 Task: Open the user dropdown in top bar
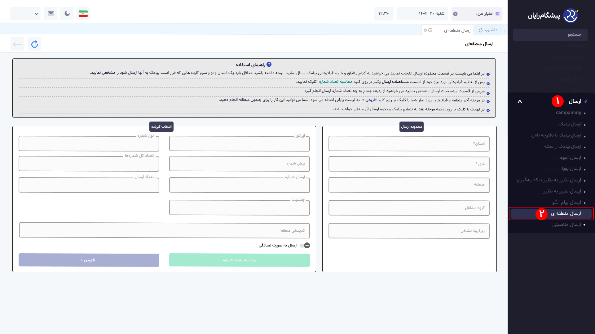(25, 13)
